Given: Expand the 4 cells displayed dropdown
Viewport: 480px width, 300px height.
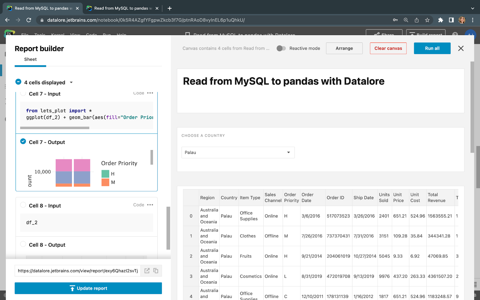Looking at the screenshot, I should coord(71,82).
